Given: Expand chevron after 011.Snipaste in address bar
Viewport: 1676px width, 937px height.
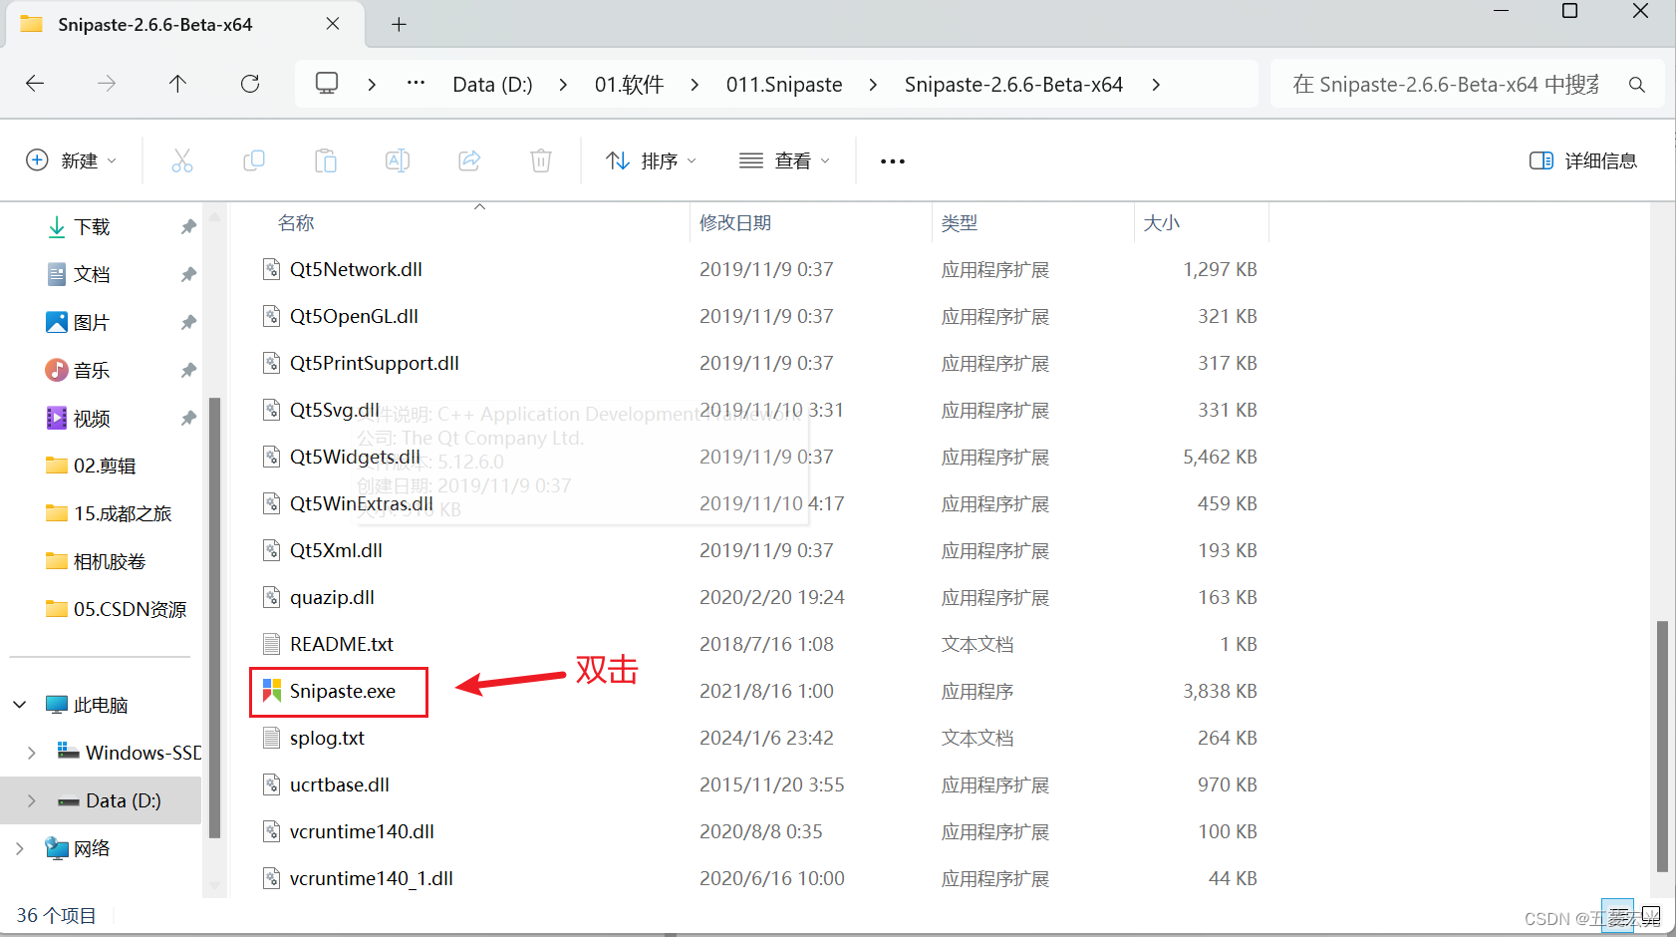Looking at the screenshot, I should pyautogui.click(x=873, y=85).
